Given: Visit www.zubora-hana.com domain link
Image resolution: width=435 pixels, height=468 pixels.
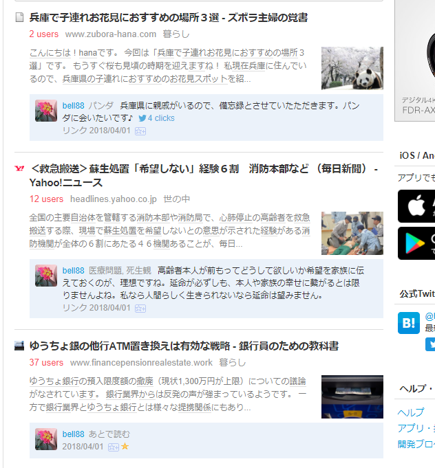Looking at the screenshot, I should (x=111, y=34).
